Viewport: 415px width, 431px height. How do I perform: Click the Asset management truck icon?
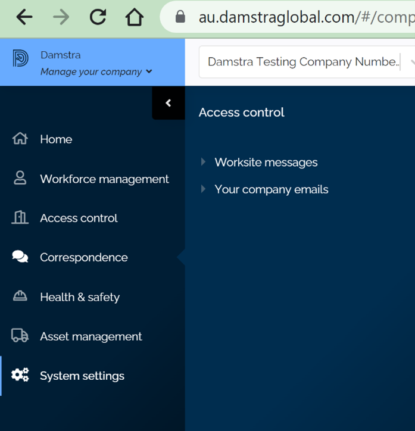point(20,336)
